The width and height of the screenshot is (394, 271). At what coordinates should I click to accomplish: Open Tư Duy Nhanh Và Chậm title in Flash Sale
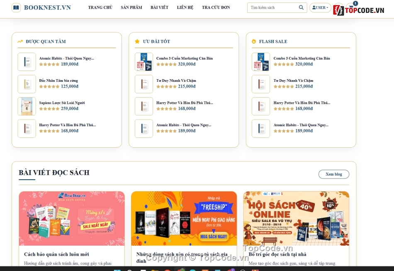(294, 81)
